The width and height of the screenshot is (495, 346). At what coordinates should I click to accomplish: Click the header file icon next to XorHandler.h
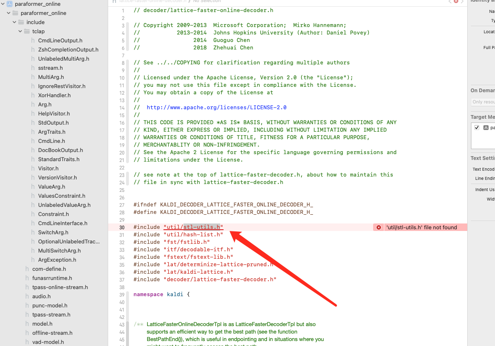(33, 96)
